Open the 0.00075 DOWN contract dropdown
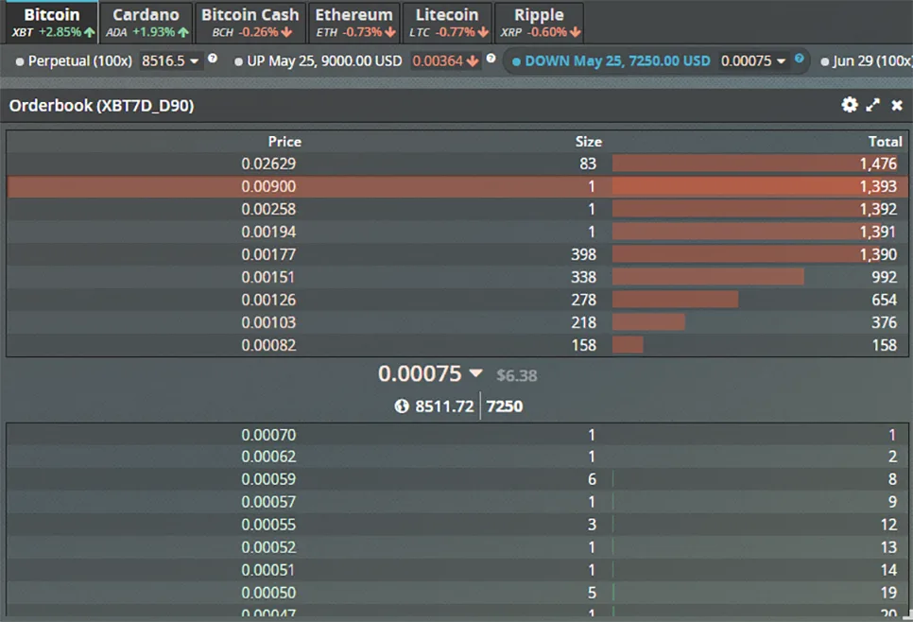The height and width of the screenshot is (622, 913). [753, 61]
